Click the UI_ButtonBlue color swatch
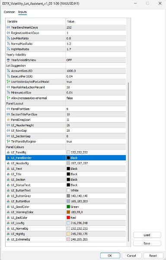The width and height of the screenshot is (166, 260). (x=68, y=201)
